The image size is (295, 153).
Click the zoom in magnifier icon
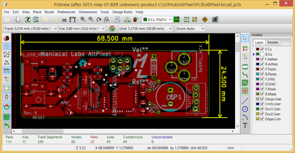click(x=83, y=20)
